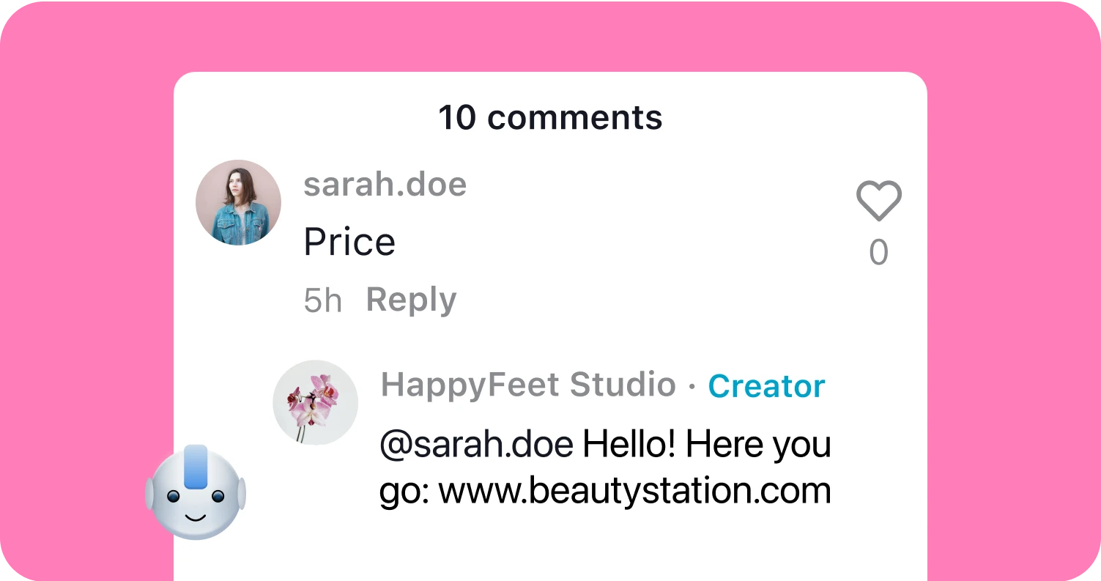Click the blue Creator badge
The height and width of the screenshot is (581, 1101).
[766, 386]
